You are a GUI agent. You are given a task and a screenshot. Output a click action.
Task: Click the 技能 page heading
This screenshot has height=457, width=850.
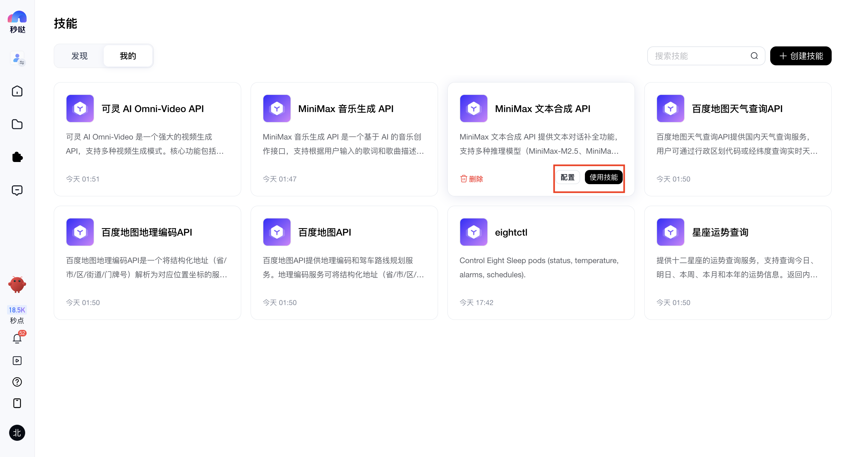(x=65, y=23)
